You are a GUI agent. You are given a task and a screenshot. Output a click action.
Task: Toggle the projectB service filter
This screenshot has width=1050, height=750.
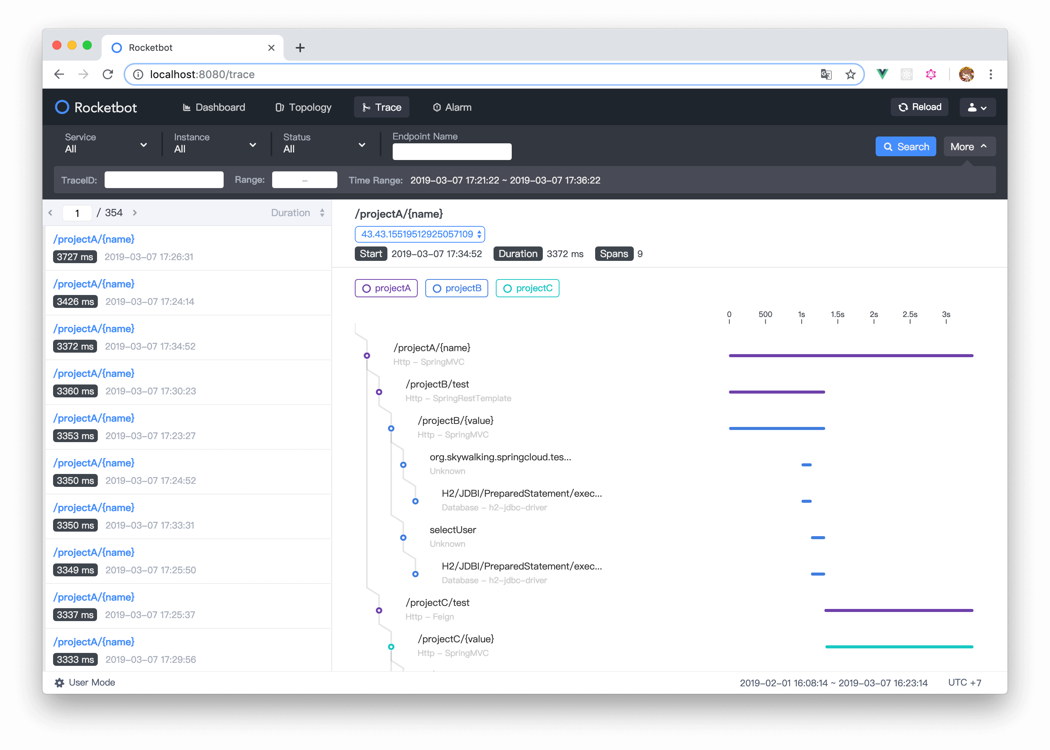point(456,288)
